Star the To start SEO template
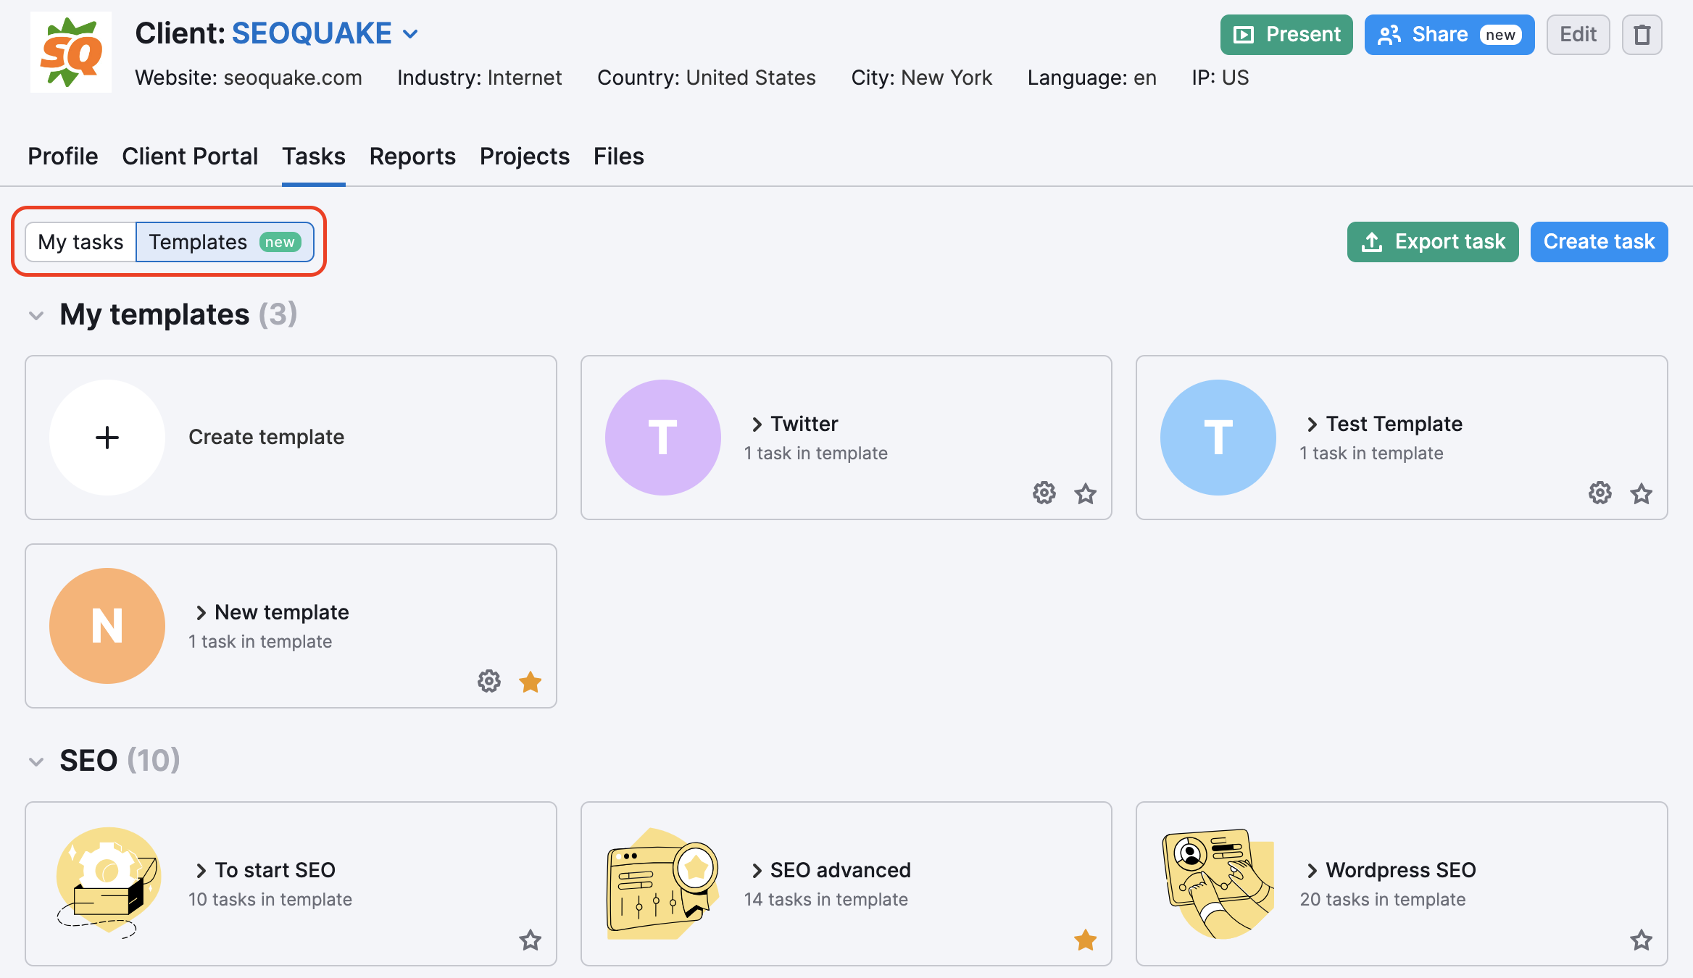 pyautogui.click(x=531, y=940)
